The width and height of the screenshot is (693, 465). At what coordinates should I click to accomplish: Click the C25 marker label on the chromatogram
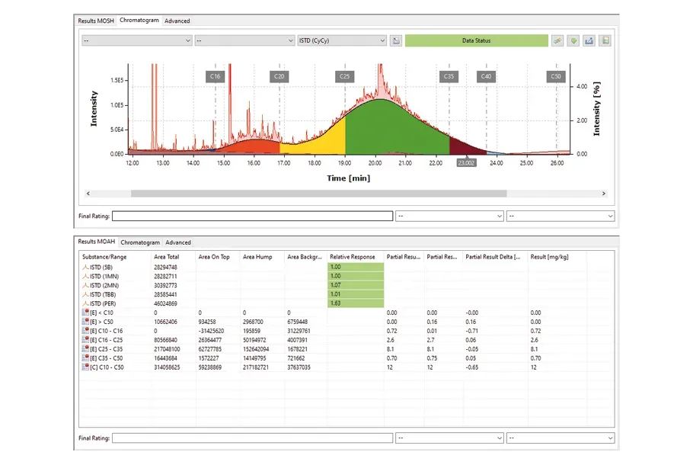[x=344, y=76]
